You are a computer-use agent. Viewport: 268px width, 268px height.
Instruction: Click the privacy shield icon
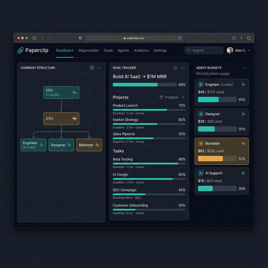tap(80, 38)
